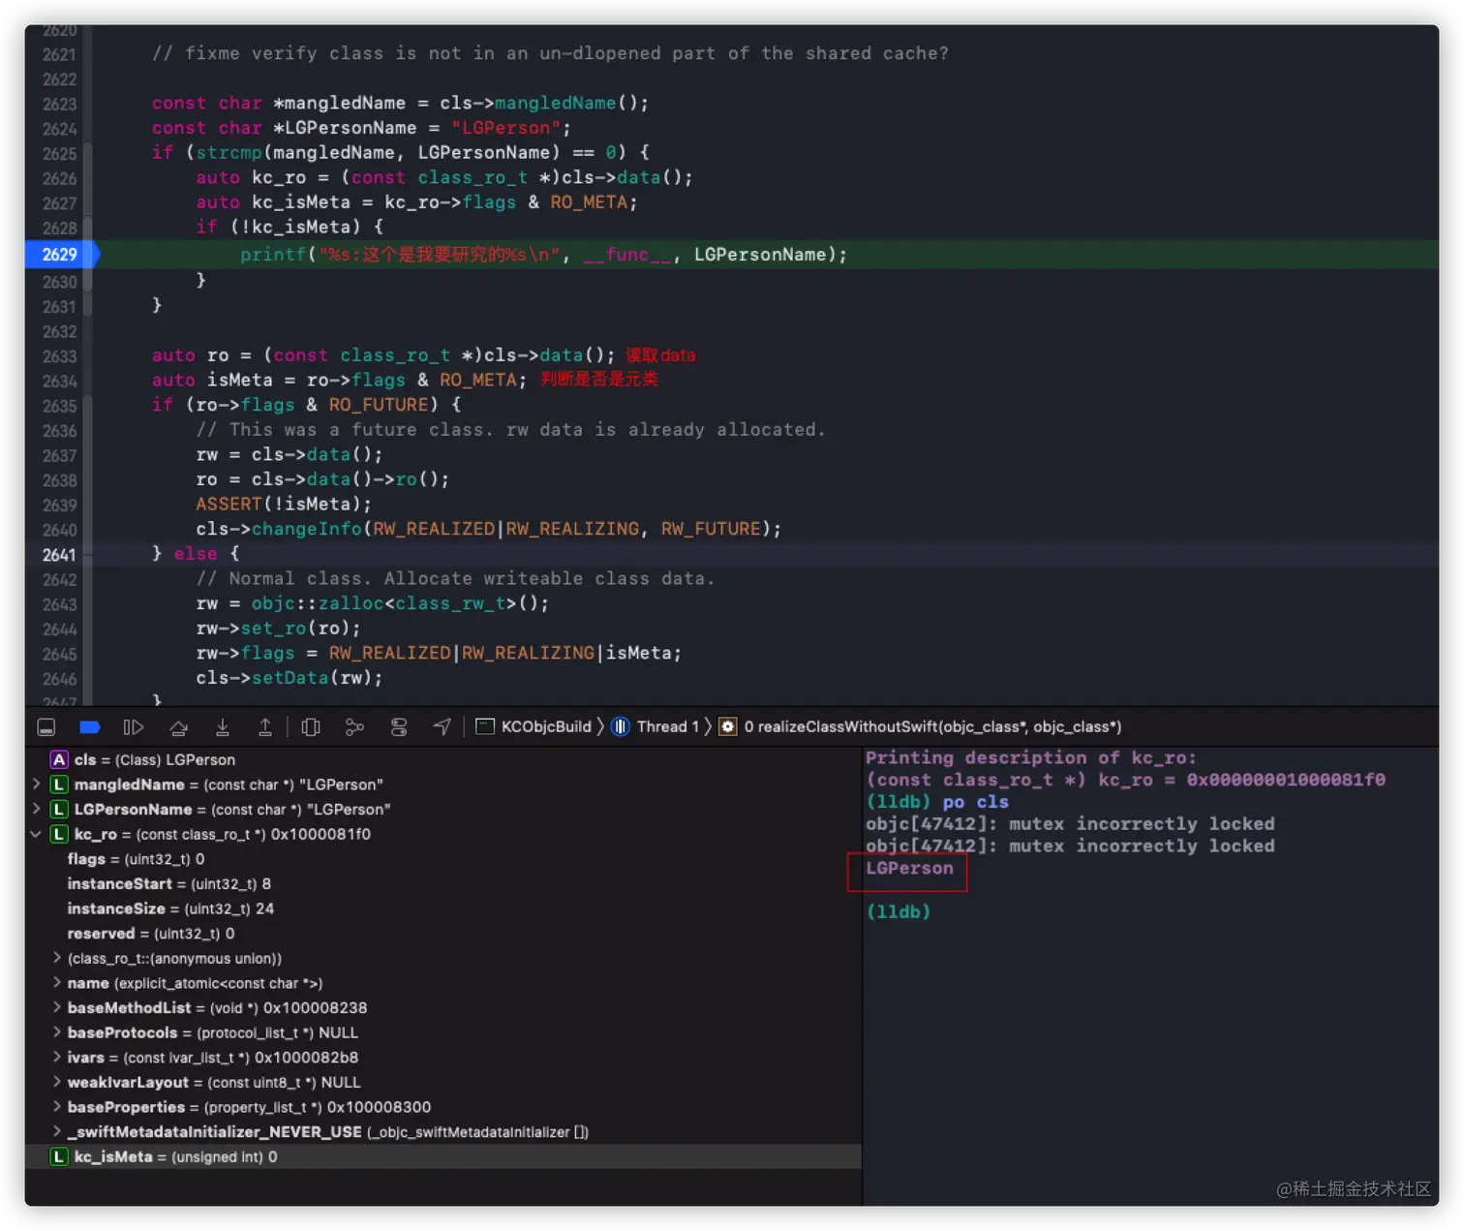
Task: Select the flags = (uint32_t) 0 row
Action: [x=443, y=859]
